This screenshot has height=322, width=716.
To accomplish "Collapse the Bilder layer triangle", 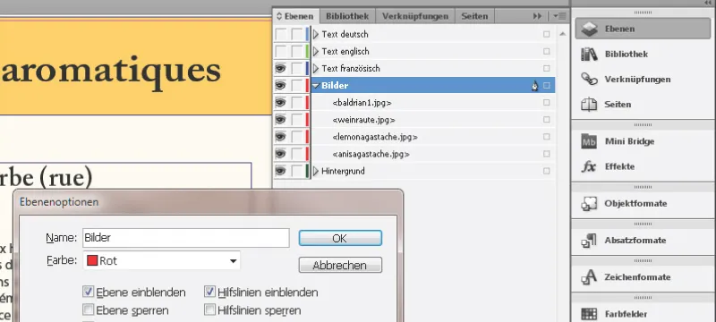I will (x=316, y=85).
